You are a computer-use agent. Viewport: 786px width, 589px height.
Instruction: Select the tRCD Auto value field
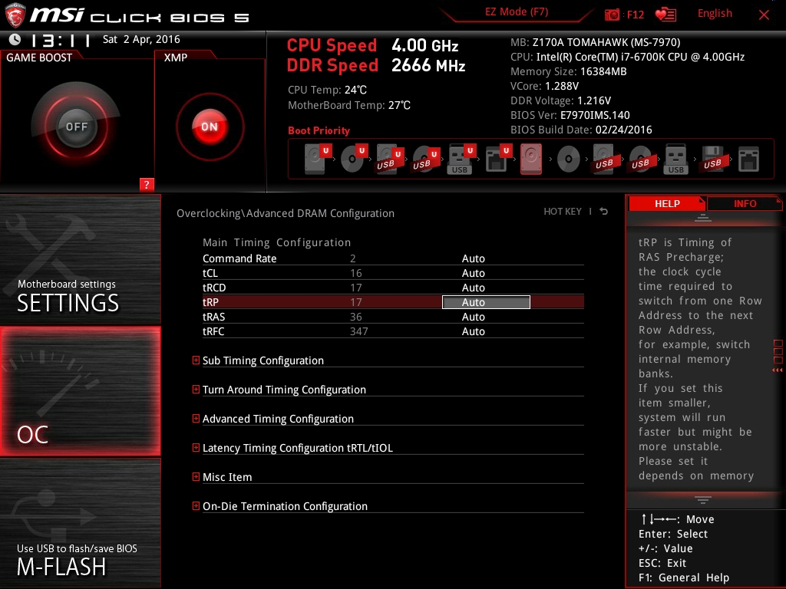coord(473,288)
